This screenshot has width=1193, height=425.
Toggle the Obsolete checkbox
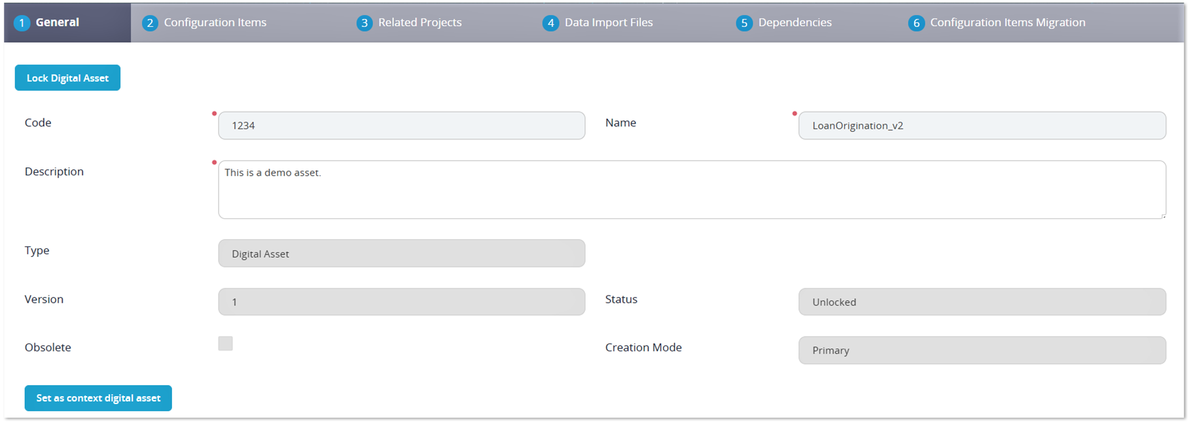[x=226, y=344]
